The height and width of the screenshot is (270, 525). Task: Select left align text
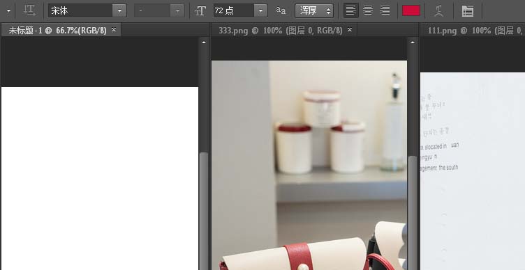[351, 10]
